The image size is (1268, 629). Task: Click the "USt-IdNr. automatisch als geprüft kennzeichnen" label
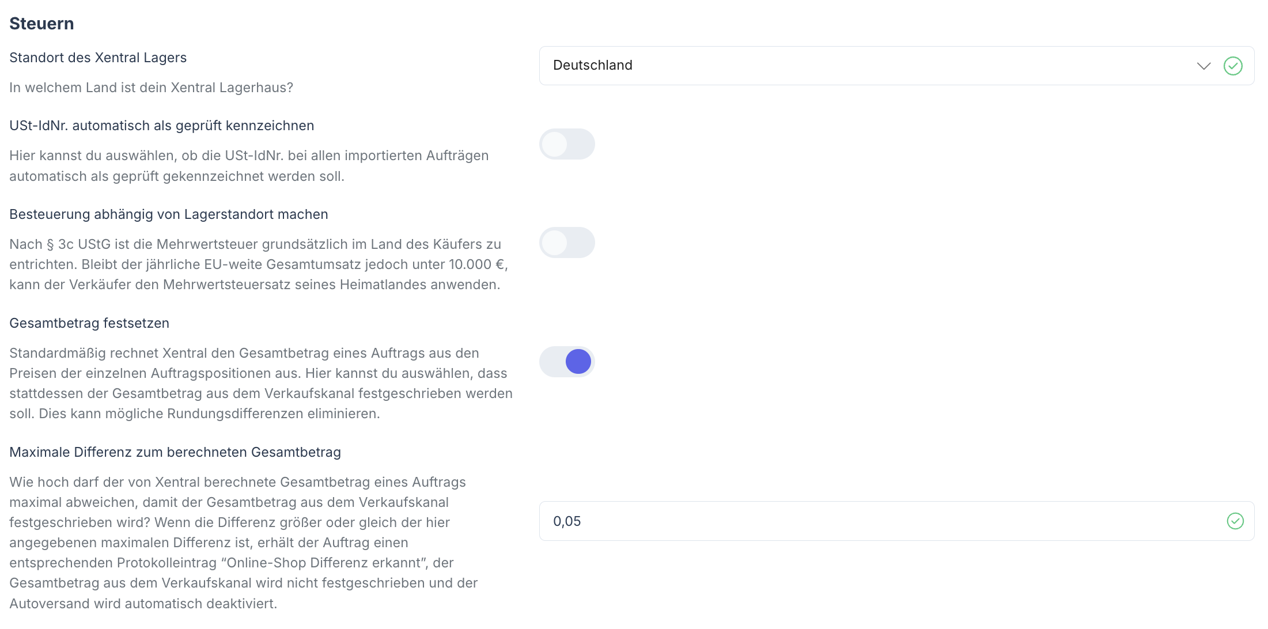pos(161,126)
